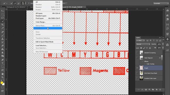Add a layer style via fx button
170x95 pixels.
[x=142, y=90]
